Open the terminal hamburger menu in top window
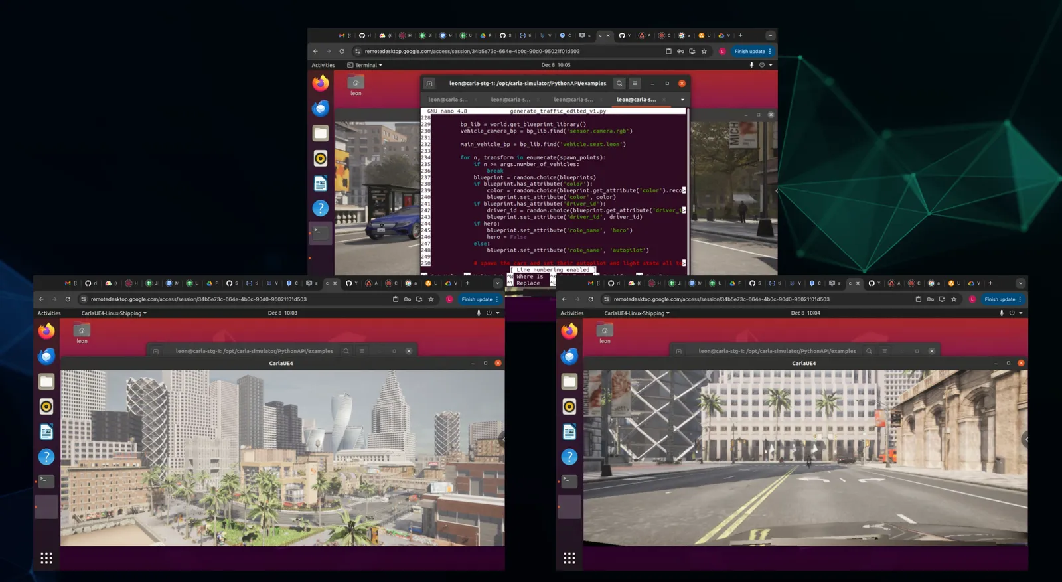The image size is (1062, 582). point(635,84)
